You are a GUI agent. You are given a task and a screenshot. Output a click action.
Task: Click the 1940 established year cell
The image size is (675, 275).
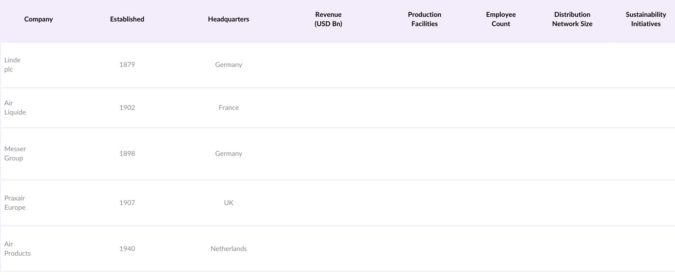[x=127, y=249]
